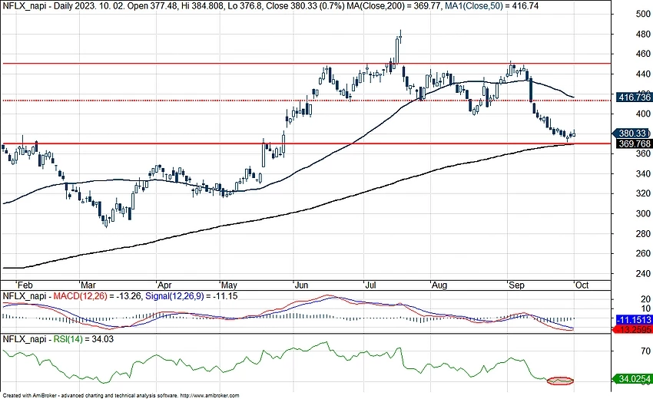Click the 300 price axis label

(643, 213)
